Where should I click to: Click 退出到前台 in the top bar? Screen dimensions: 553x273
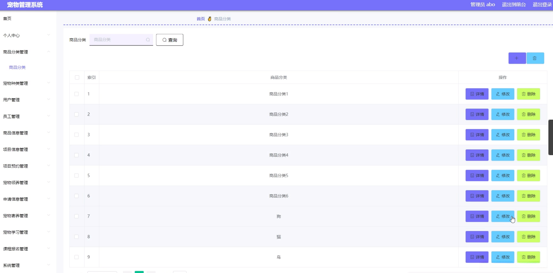[514, 5]
